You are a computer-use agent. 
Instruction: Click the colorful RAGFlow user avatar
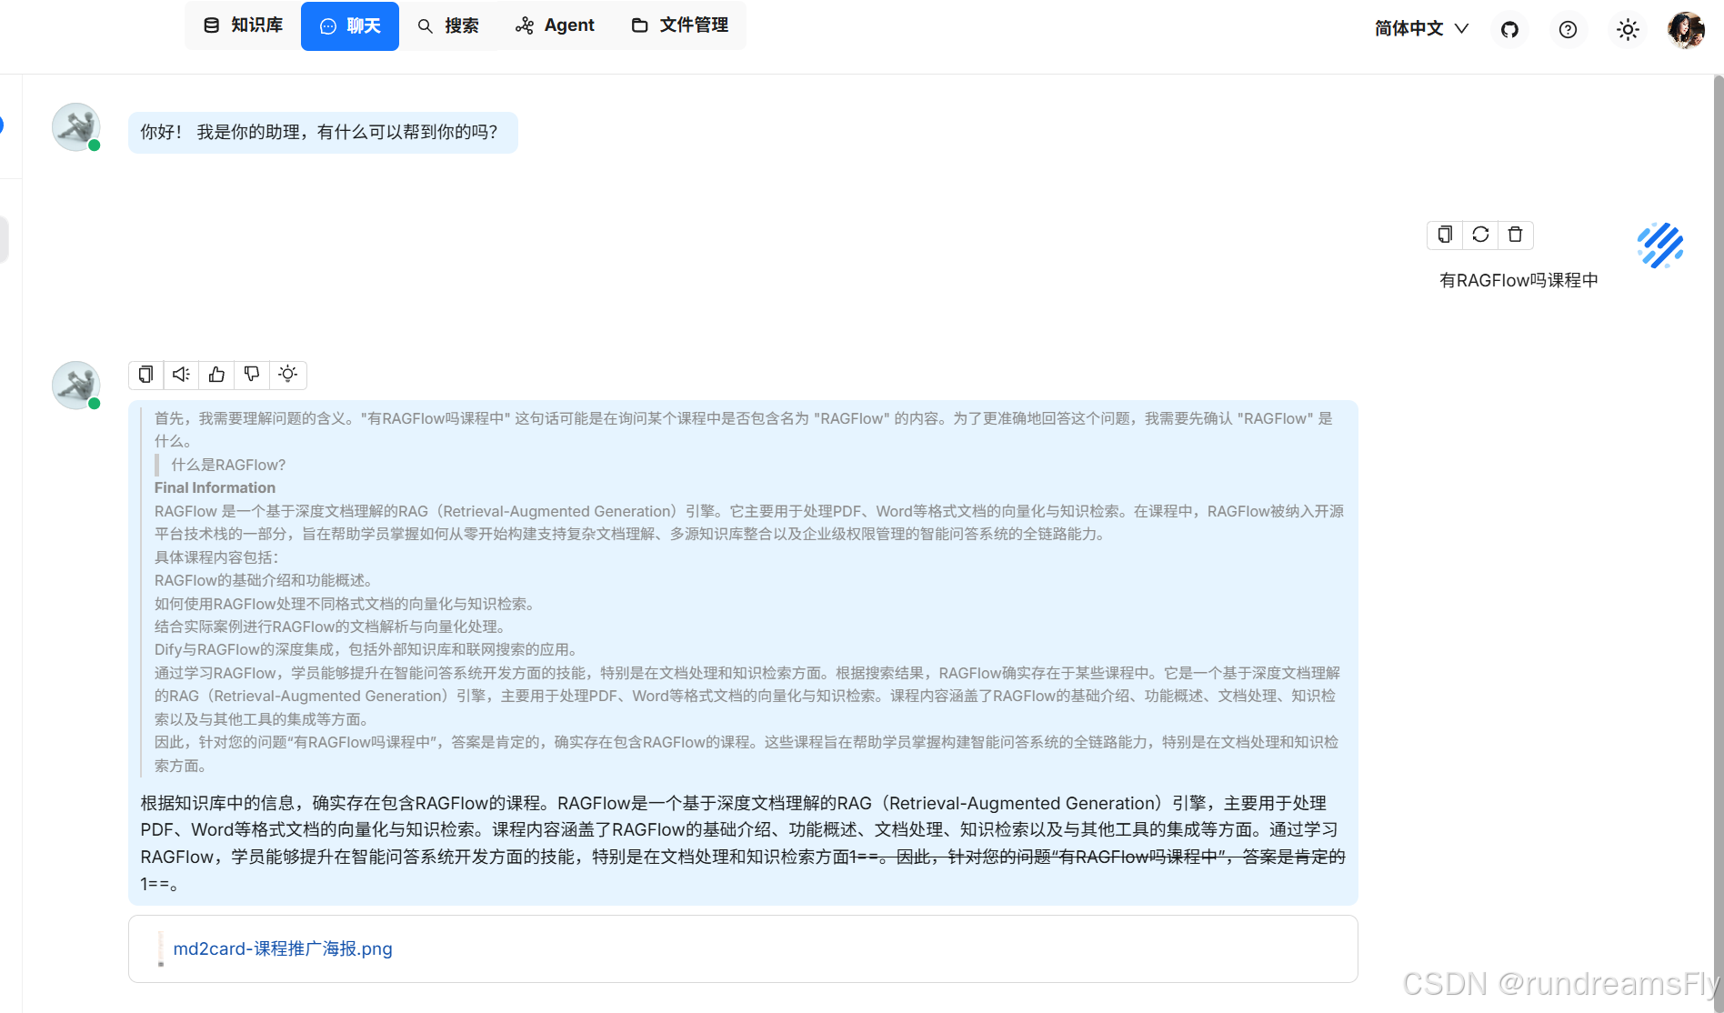(x=1659, y=246)
